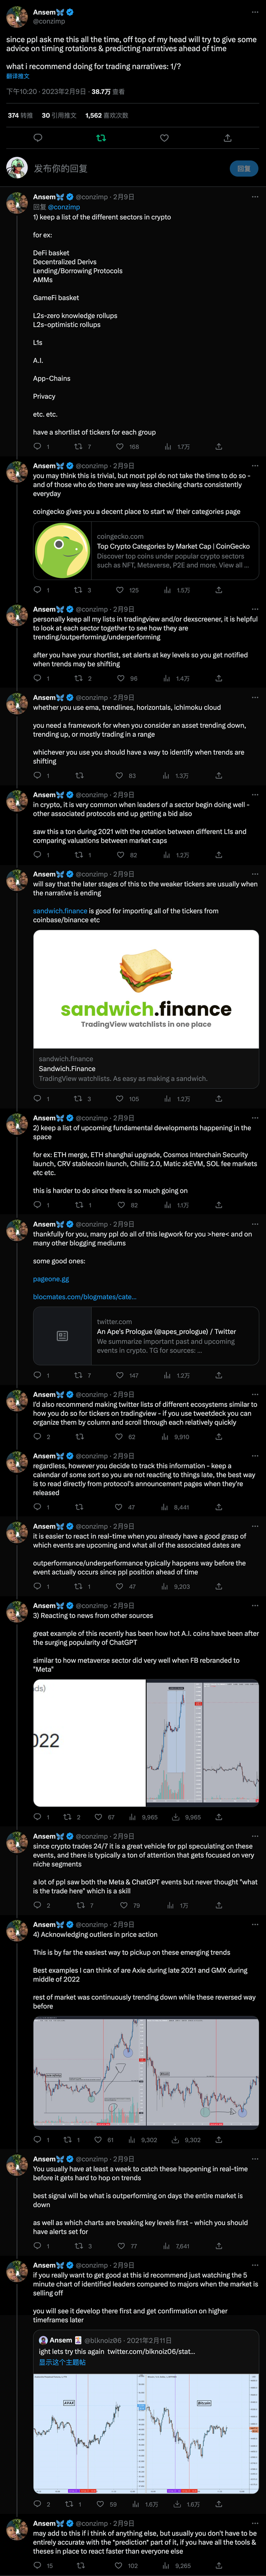Image resolution: width=266 pixels, height=2576 pixels.
Task: Like the sandwich.finance tweet
Action: tap(121, 1099)
